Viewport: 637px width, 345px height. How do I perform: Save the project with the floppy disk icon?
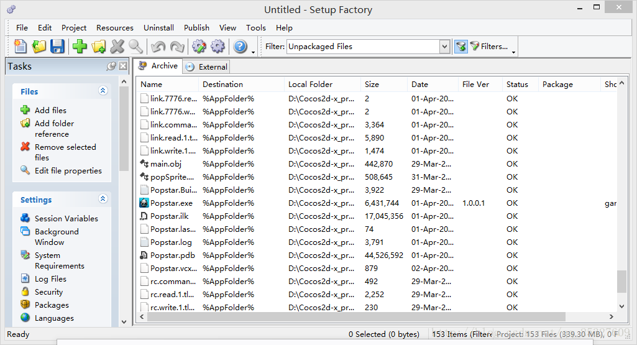point(57,47)
